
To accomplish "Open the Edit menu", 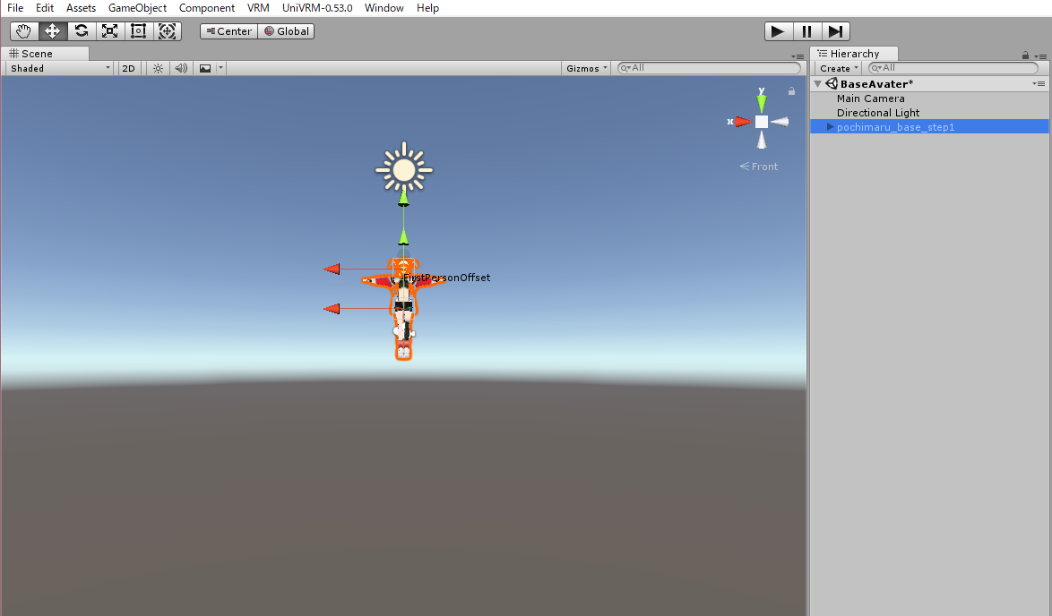I will (x=45, y=8).
